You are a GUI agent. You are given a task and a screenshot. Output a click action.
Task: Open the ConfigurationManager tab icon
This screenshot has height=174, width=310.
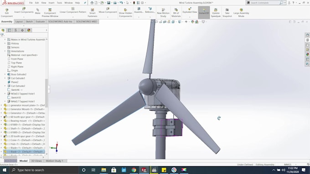pyautogui.click(x=16, y=30)
